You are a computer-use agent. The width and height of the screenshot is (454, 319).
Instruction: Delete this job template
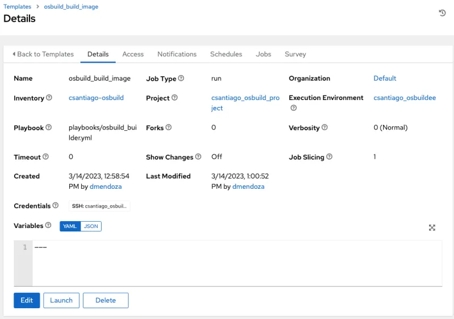click(106, 300)
